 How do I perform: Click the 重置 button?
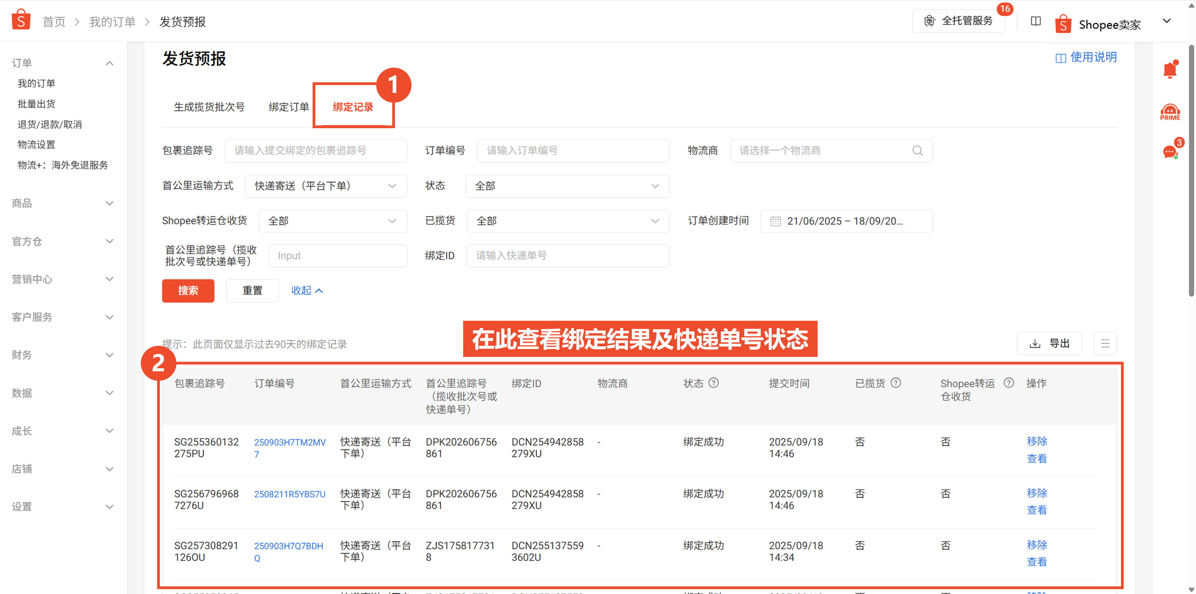click(x=252, y=291)
